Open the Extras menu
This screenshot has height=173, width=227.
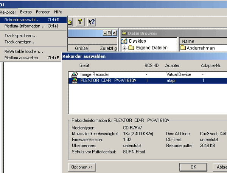tap(26, 12)
